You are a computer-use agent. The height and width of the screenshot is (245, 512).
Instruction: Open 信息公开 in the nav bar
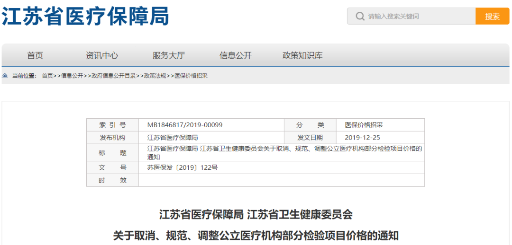[x=236, y=55]
